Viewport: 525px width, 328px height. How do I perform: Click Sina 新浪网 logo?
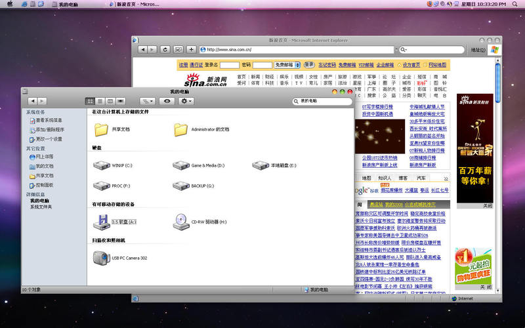(205, 80)
